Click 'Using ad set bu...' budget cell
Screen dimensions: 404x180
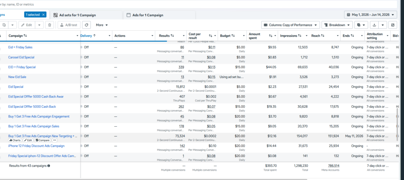tap(232, 77)
